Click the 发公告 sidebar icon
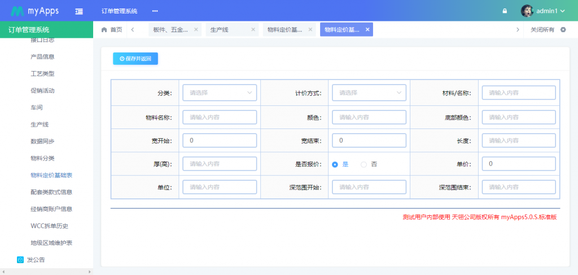This screenshot has width=578, height=275. 20,260
